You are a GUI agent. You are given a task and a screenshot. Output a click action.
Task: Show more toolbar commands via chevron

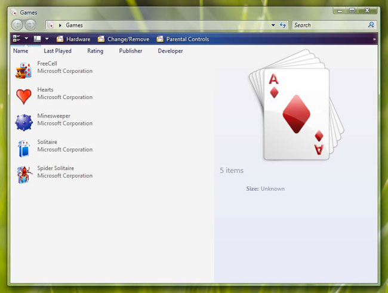pos(374,39)
